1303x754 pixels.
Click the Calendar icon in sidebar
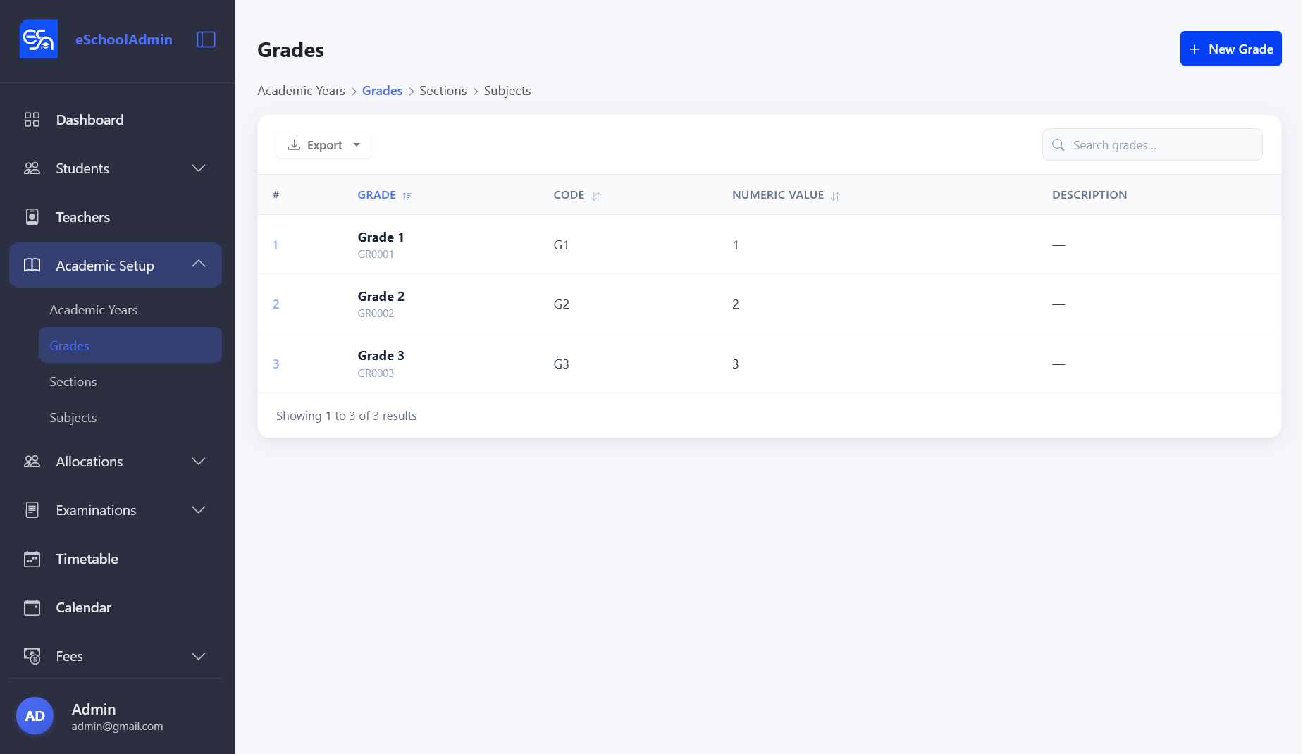tap(32, 607)
